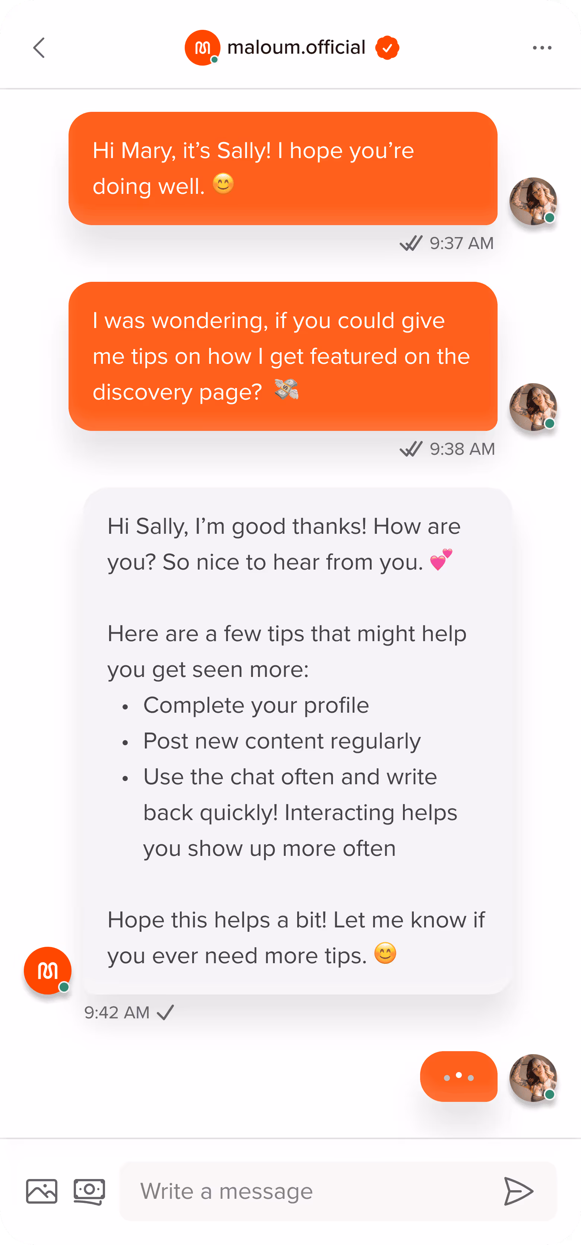The height and width of the screenshot is (1245, 581).
Task: Open maloum.official profile name
Action: [296, 47]
